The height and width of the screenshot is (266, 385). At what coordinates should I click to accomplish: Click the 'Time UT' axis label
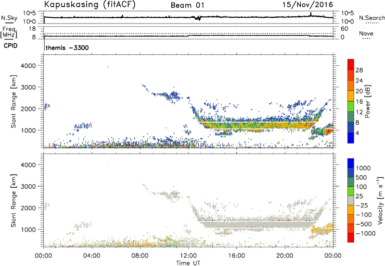pyautogui.click(x=188, y=263)
